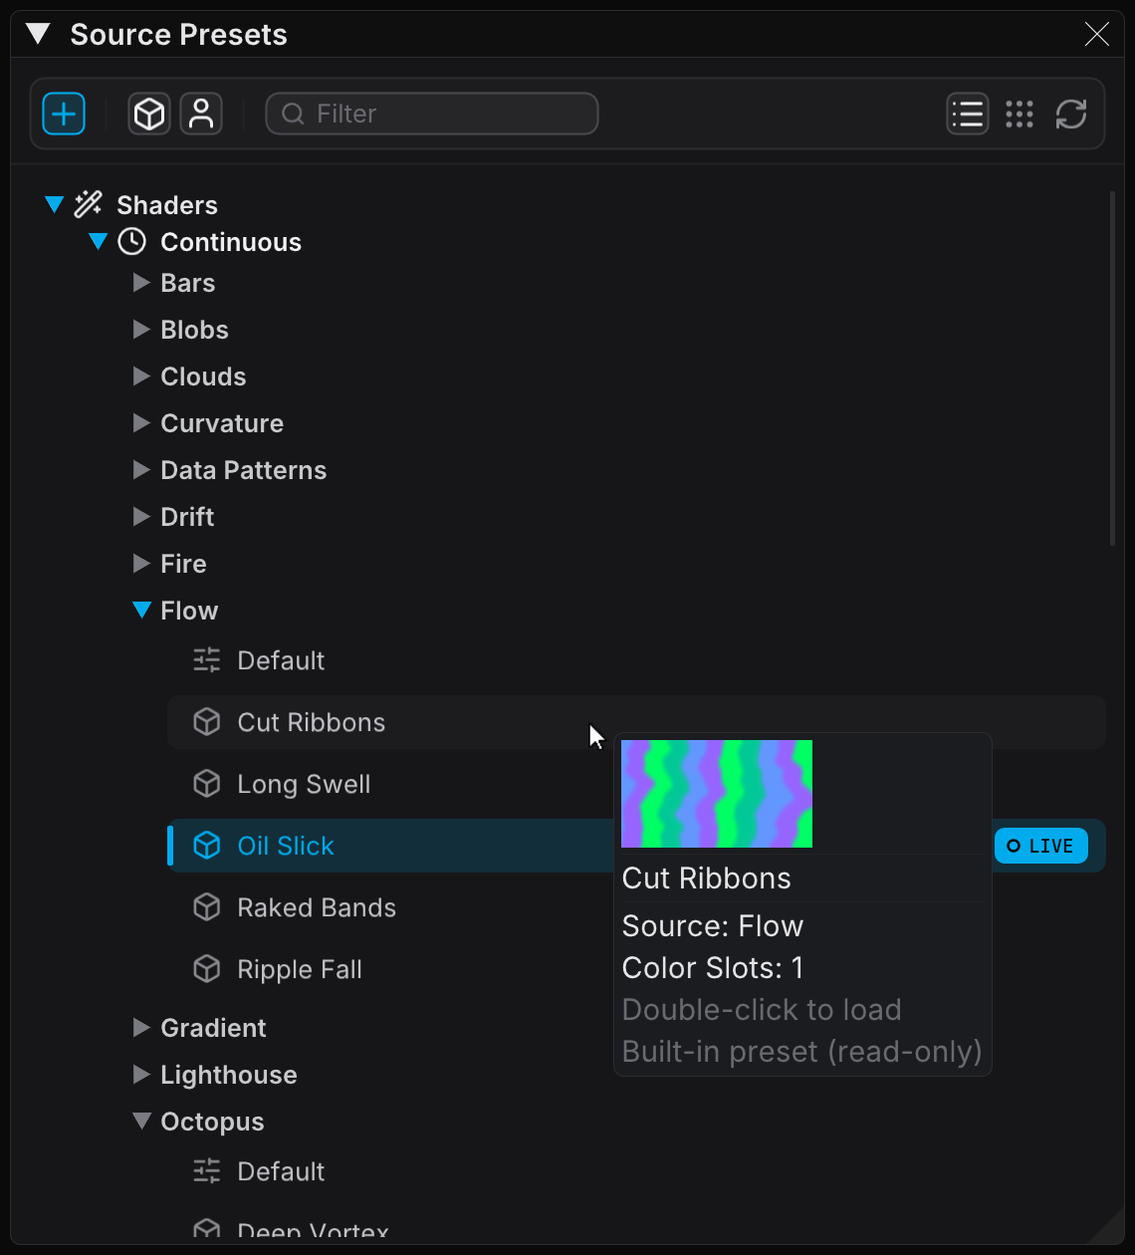
Task: Click the cube icon of Long Swell
Action: [207, 784]
